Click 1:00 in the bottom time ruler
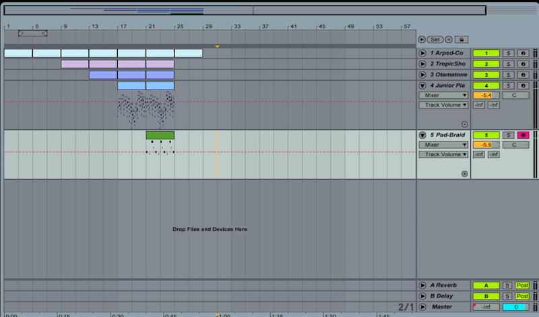 224,315
